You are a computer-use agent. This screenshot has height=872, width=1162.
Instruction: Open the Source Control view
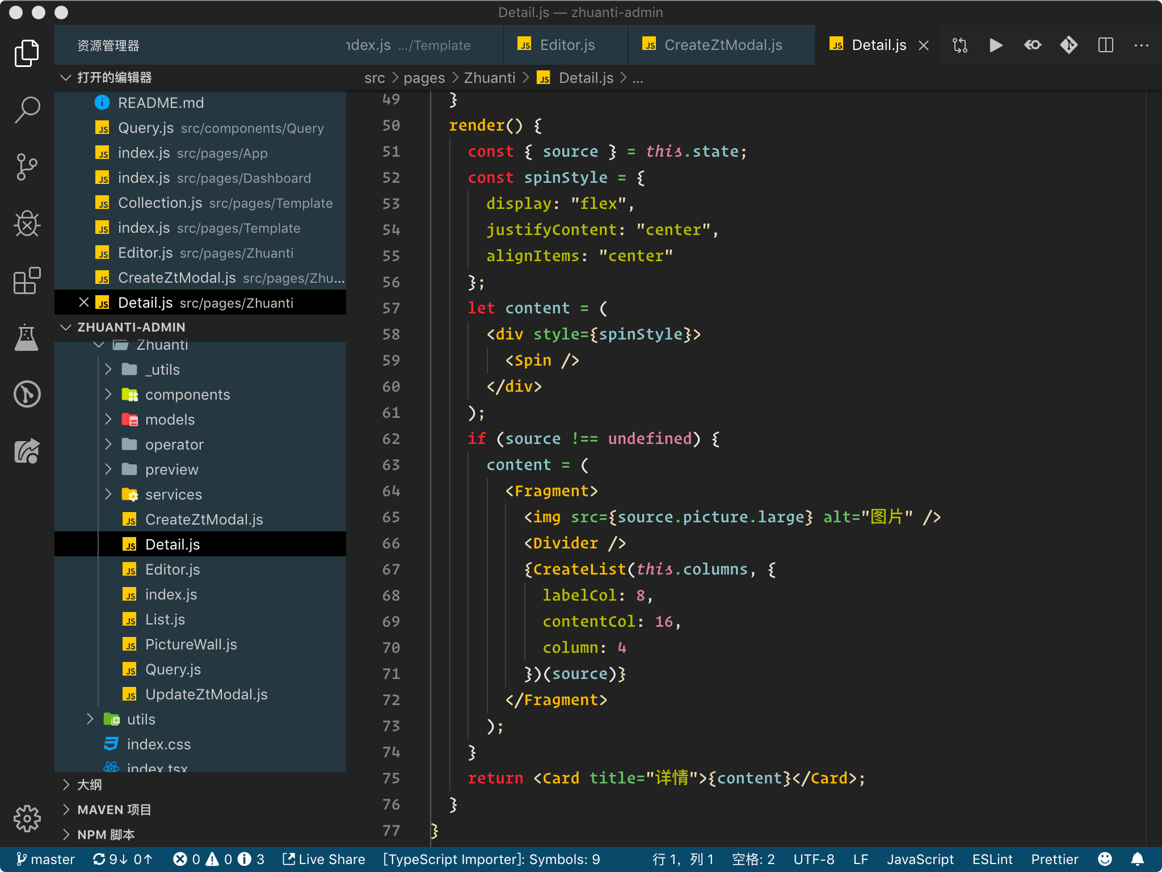(27, 167)
